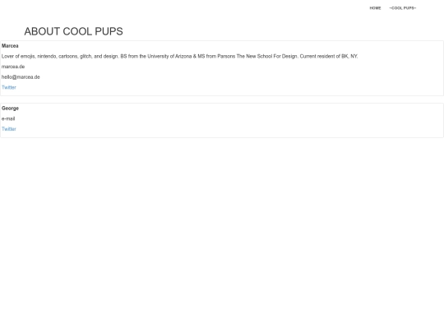Viewport: 444px width, 333px height.
Task: Click the word 'glitch' in Marcea's bio
Action: point(86,57)
